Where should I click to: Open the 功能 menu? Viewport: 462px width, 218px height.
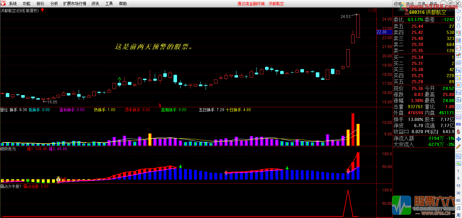coord(26,4)
